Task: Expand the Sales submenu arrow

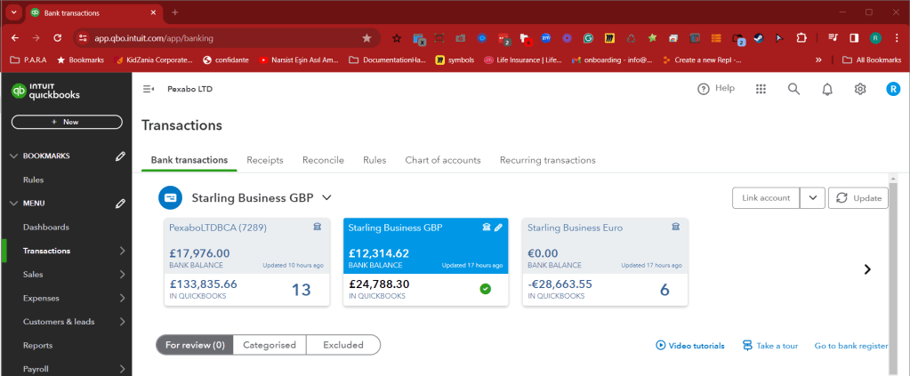Action: coord(123,275)
